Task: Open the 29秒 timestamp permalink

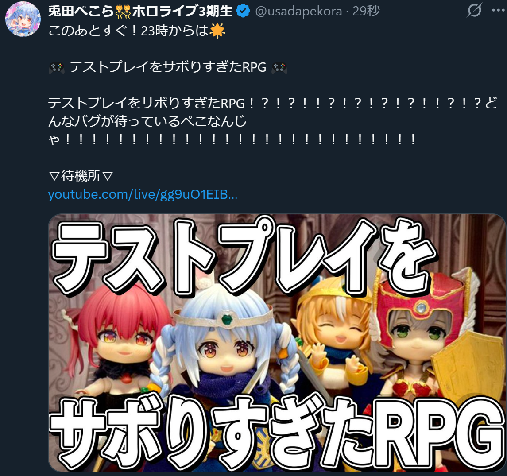Action: point(366,12)
